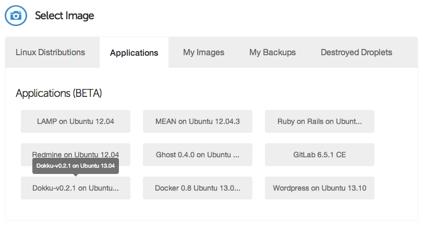
Task: Select the Ghost 0.4.0 image button
Action: [x=198, y=155]
